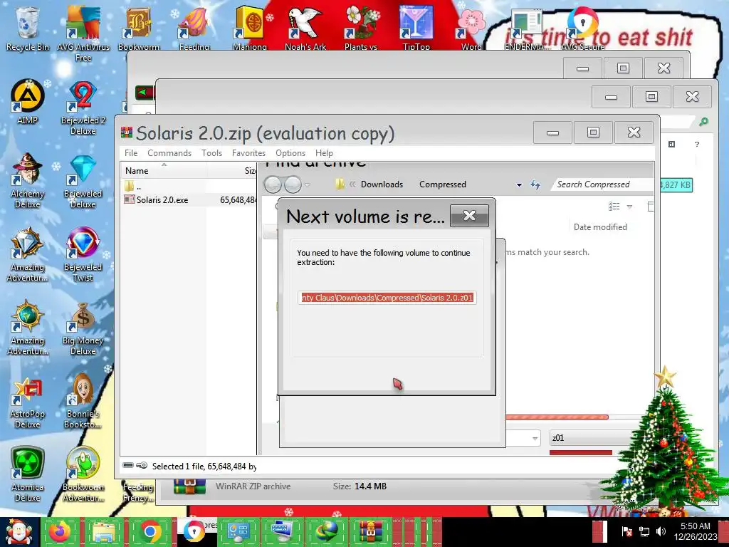
Task: Open the Tools menu in WinRAR
Action: pos(211,153)
